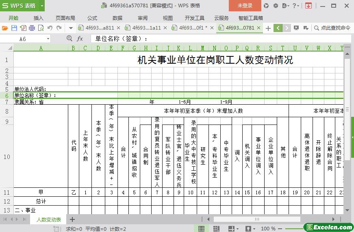The image size is (354, 232).
Task: Open a new document tab with plus
Action: click(268, 28)
